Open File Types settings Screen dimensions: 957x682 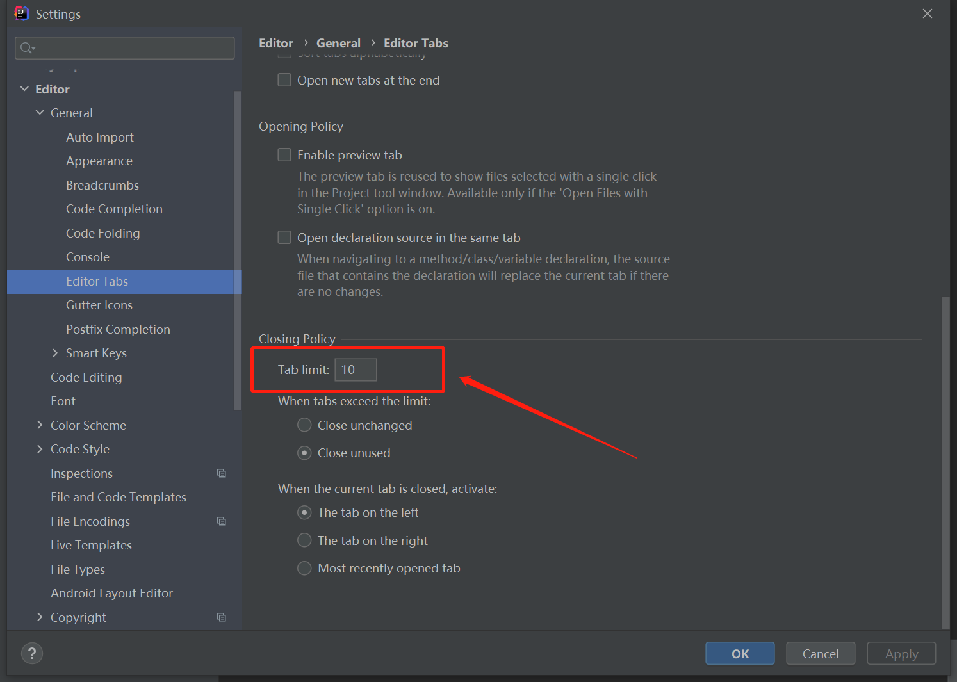[x=78, y=569]
